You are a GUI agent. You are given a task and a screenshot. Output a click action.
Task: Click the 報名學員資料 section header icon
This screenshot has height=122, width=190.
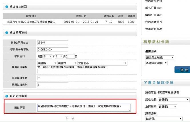click(x=6, y=33)
